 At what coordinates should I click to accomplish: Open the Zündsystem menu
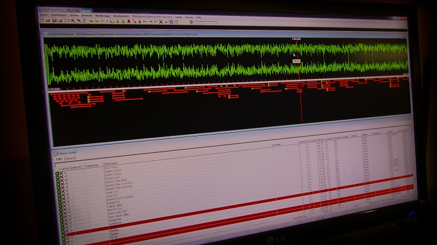[x=121, y=16]
